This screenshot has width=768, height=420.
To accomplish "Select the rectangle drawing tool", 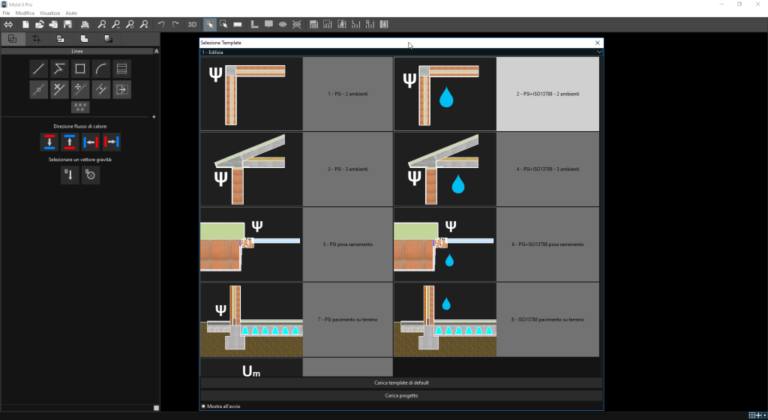I will 80,69.
